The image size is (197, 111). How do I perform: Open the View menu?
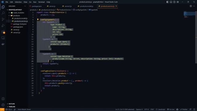click(25, 2)
